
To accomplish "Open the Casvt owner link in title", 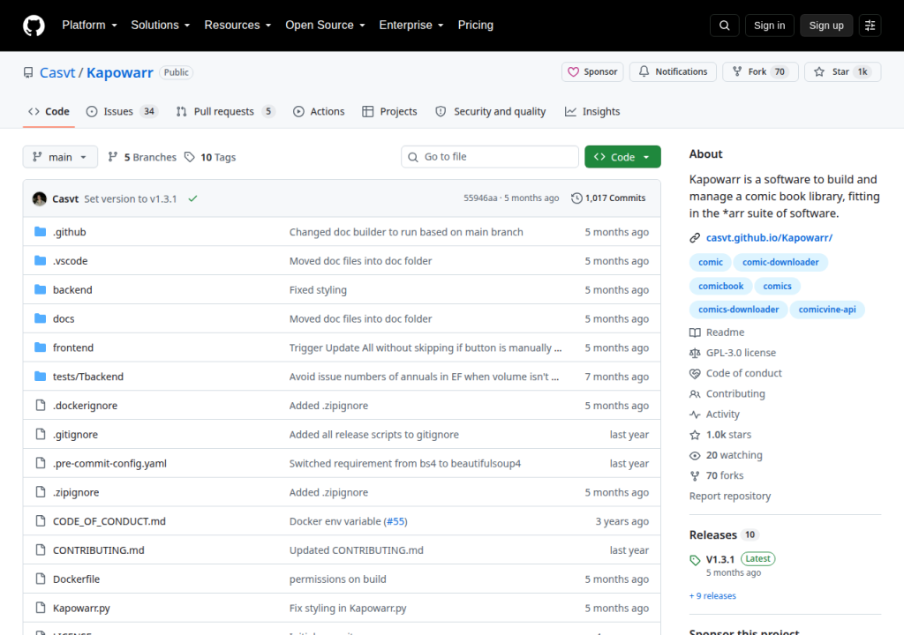I will [57, 72].
